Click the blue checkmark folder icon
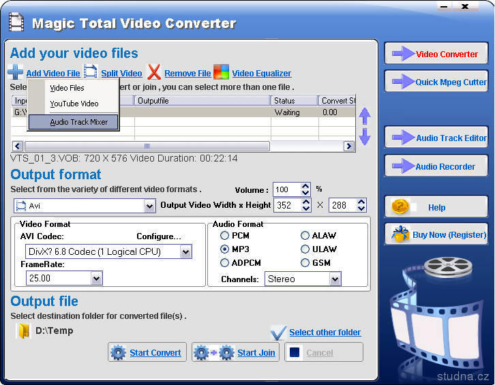This screenshot has height=385, width=495. tap(278, 333)
